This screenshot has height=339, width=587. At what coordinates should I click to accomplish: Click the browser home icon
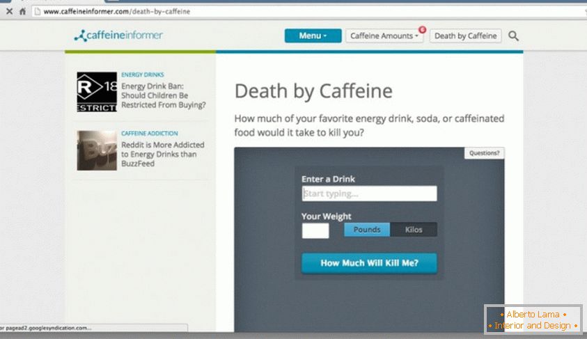tap(22, 11)
